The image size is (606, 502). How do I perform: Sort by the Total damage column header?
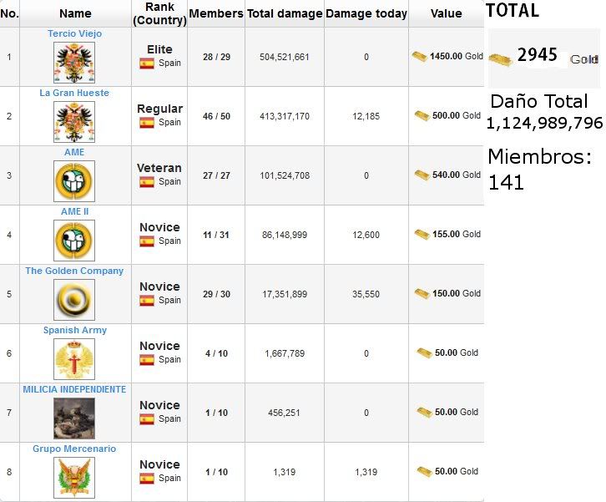tap(285, 13)
